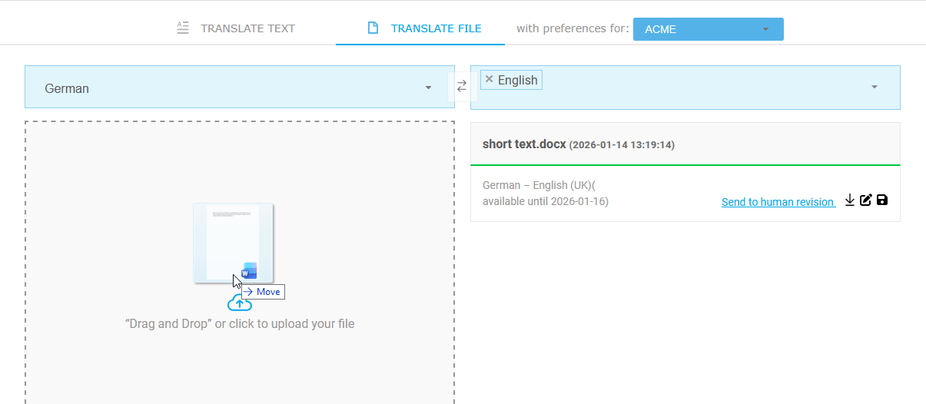Click the Word badge on the dragged file
The width and height of the screenshot is (926, 404).
coord(248,272)
